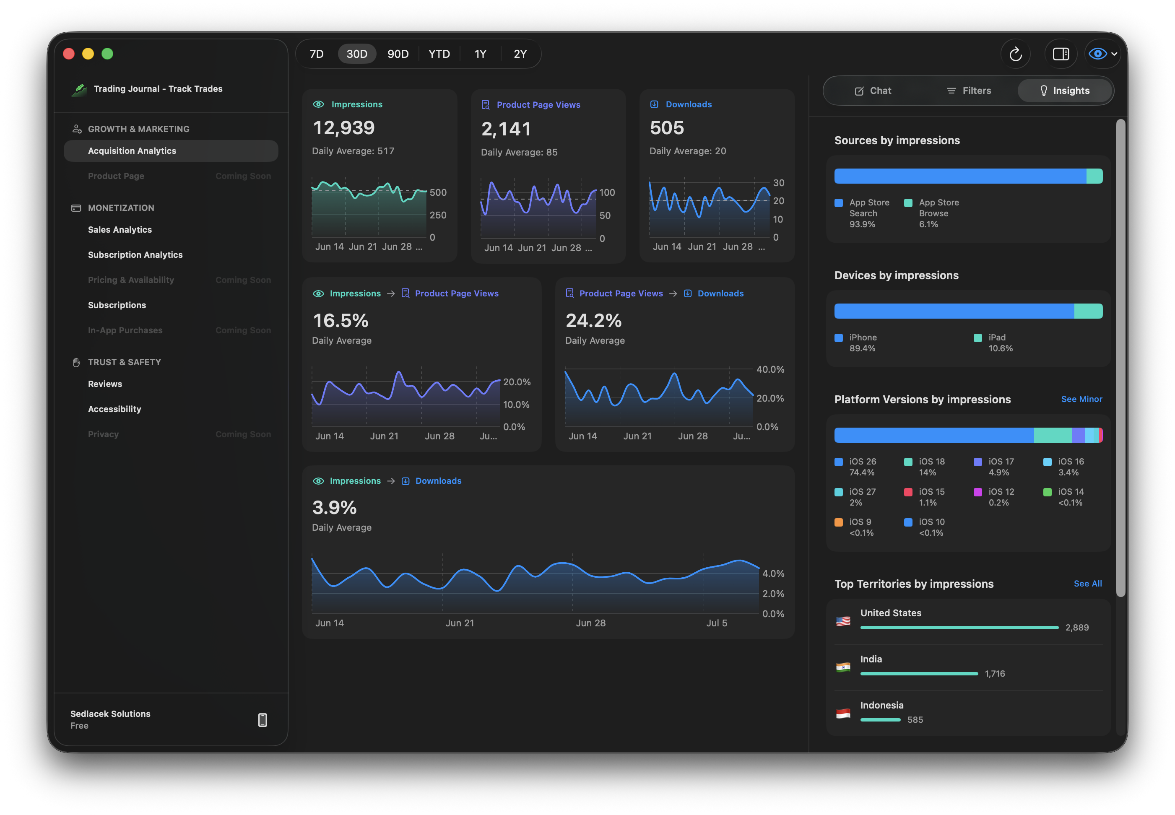Click the Pricing & Availability sidebar item
This screenshot has width=1175, height=815.
[x=171, y=280]
